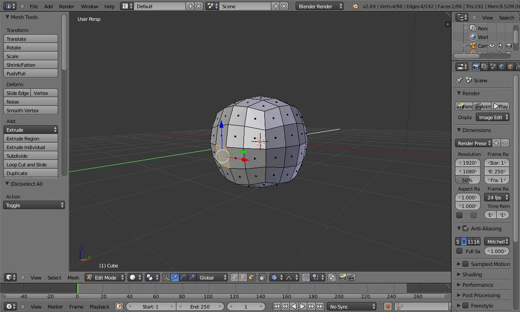Viewport: 520px width, 312px height.
Task: Open the 24 fps frame rate dropdown
Action: click(x=497, y=197)
